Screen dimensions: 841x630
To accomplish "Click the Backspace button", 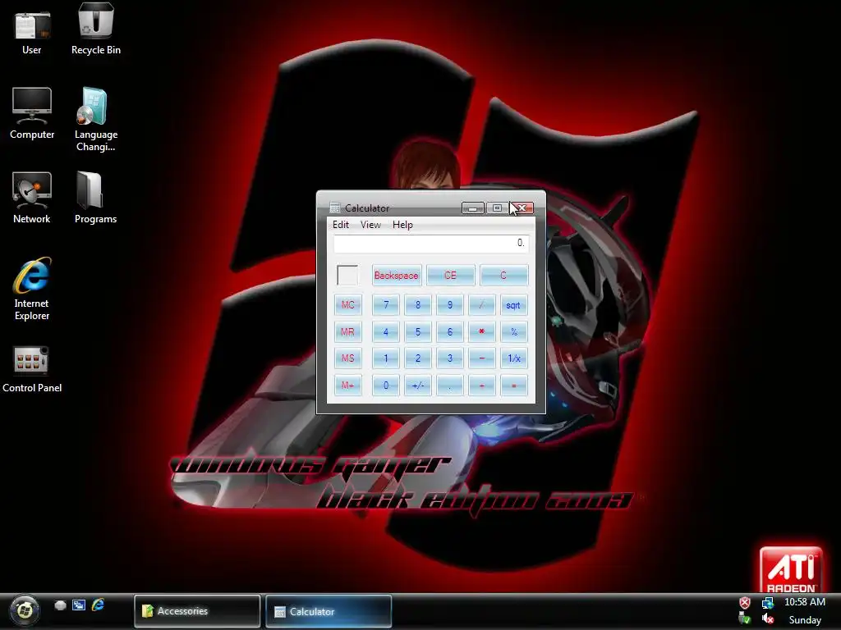I will click(397, 276).
